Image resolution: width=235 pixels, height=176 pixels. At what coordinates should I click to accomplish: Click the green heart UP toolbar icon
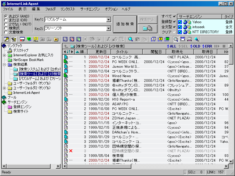point(29,39)
